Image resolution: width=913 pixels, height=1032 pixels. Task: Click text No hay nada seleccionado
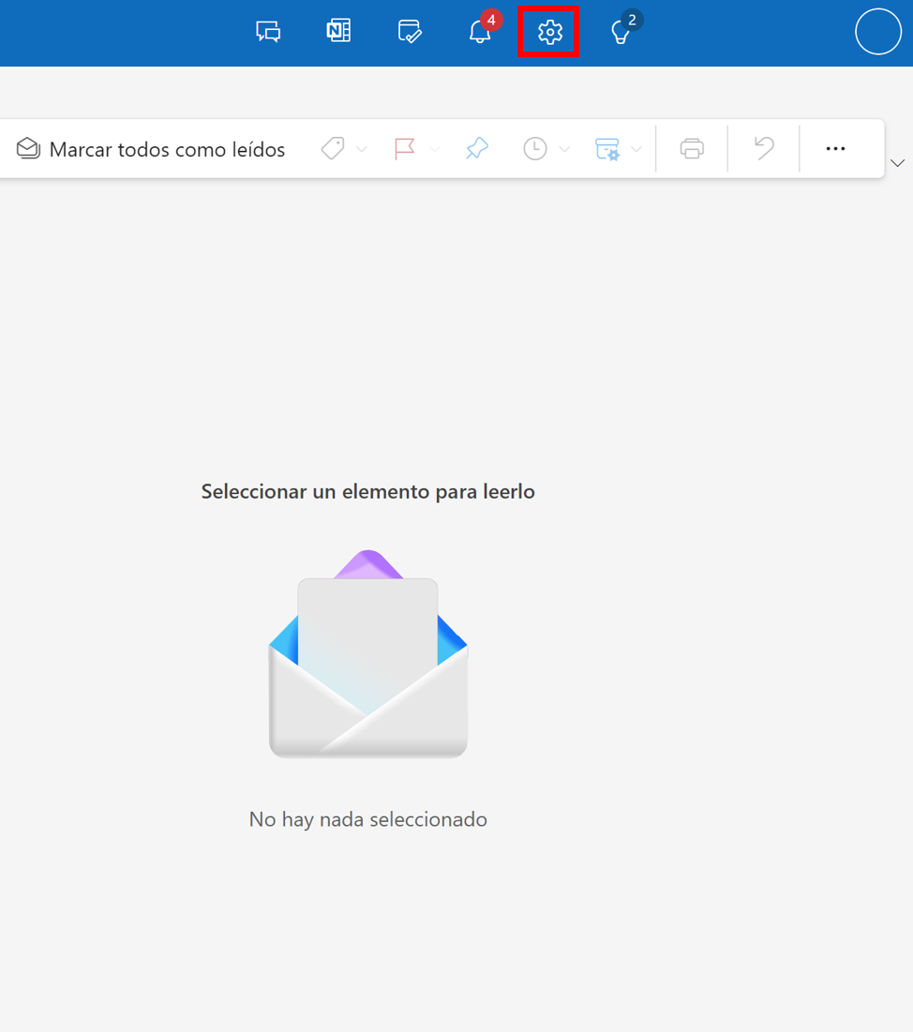(368, 819)
